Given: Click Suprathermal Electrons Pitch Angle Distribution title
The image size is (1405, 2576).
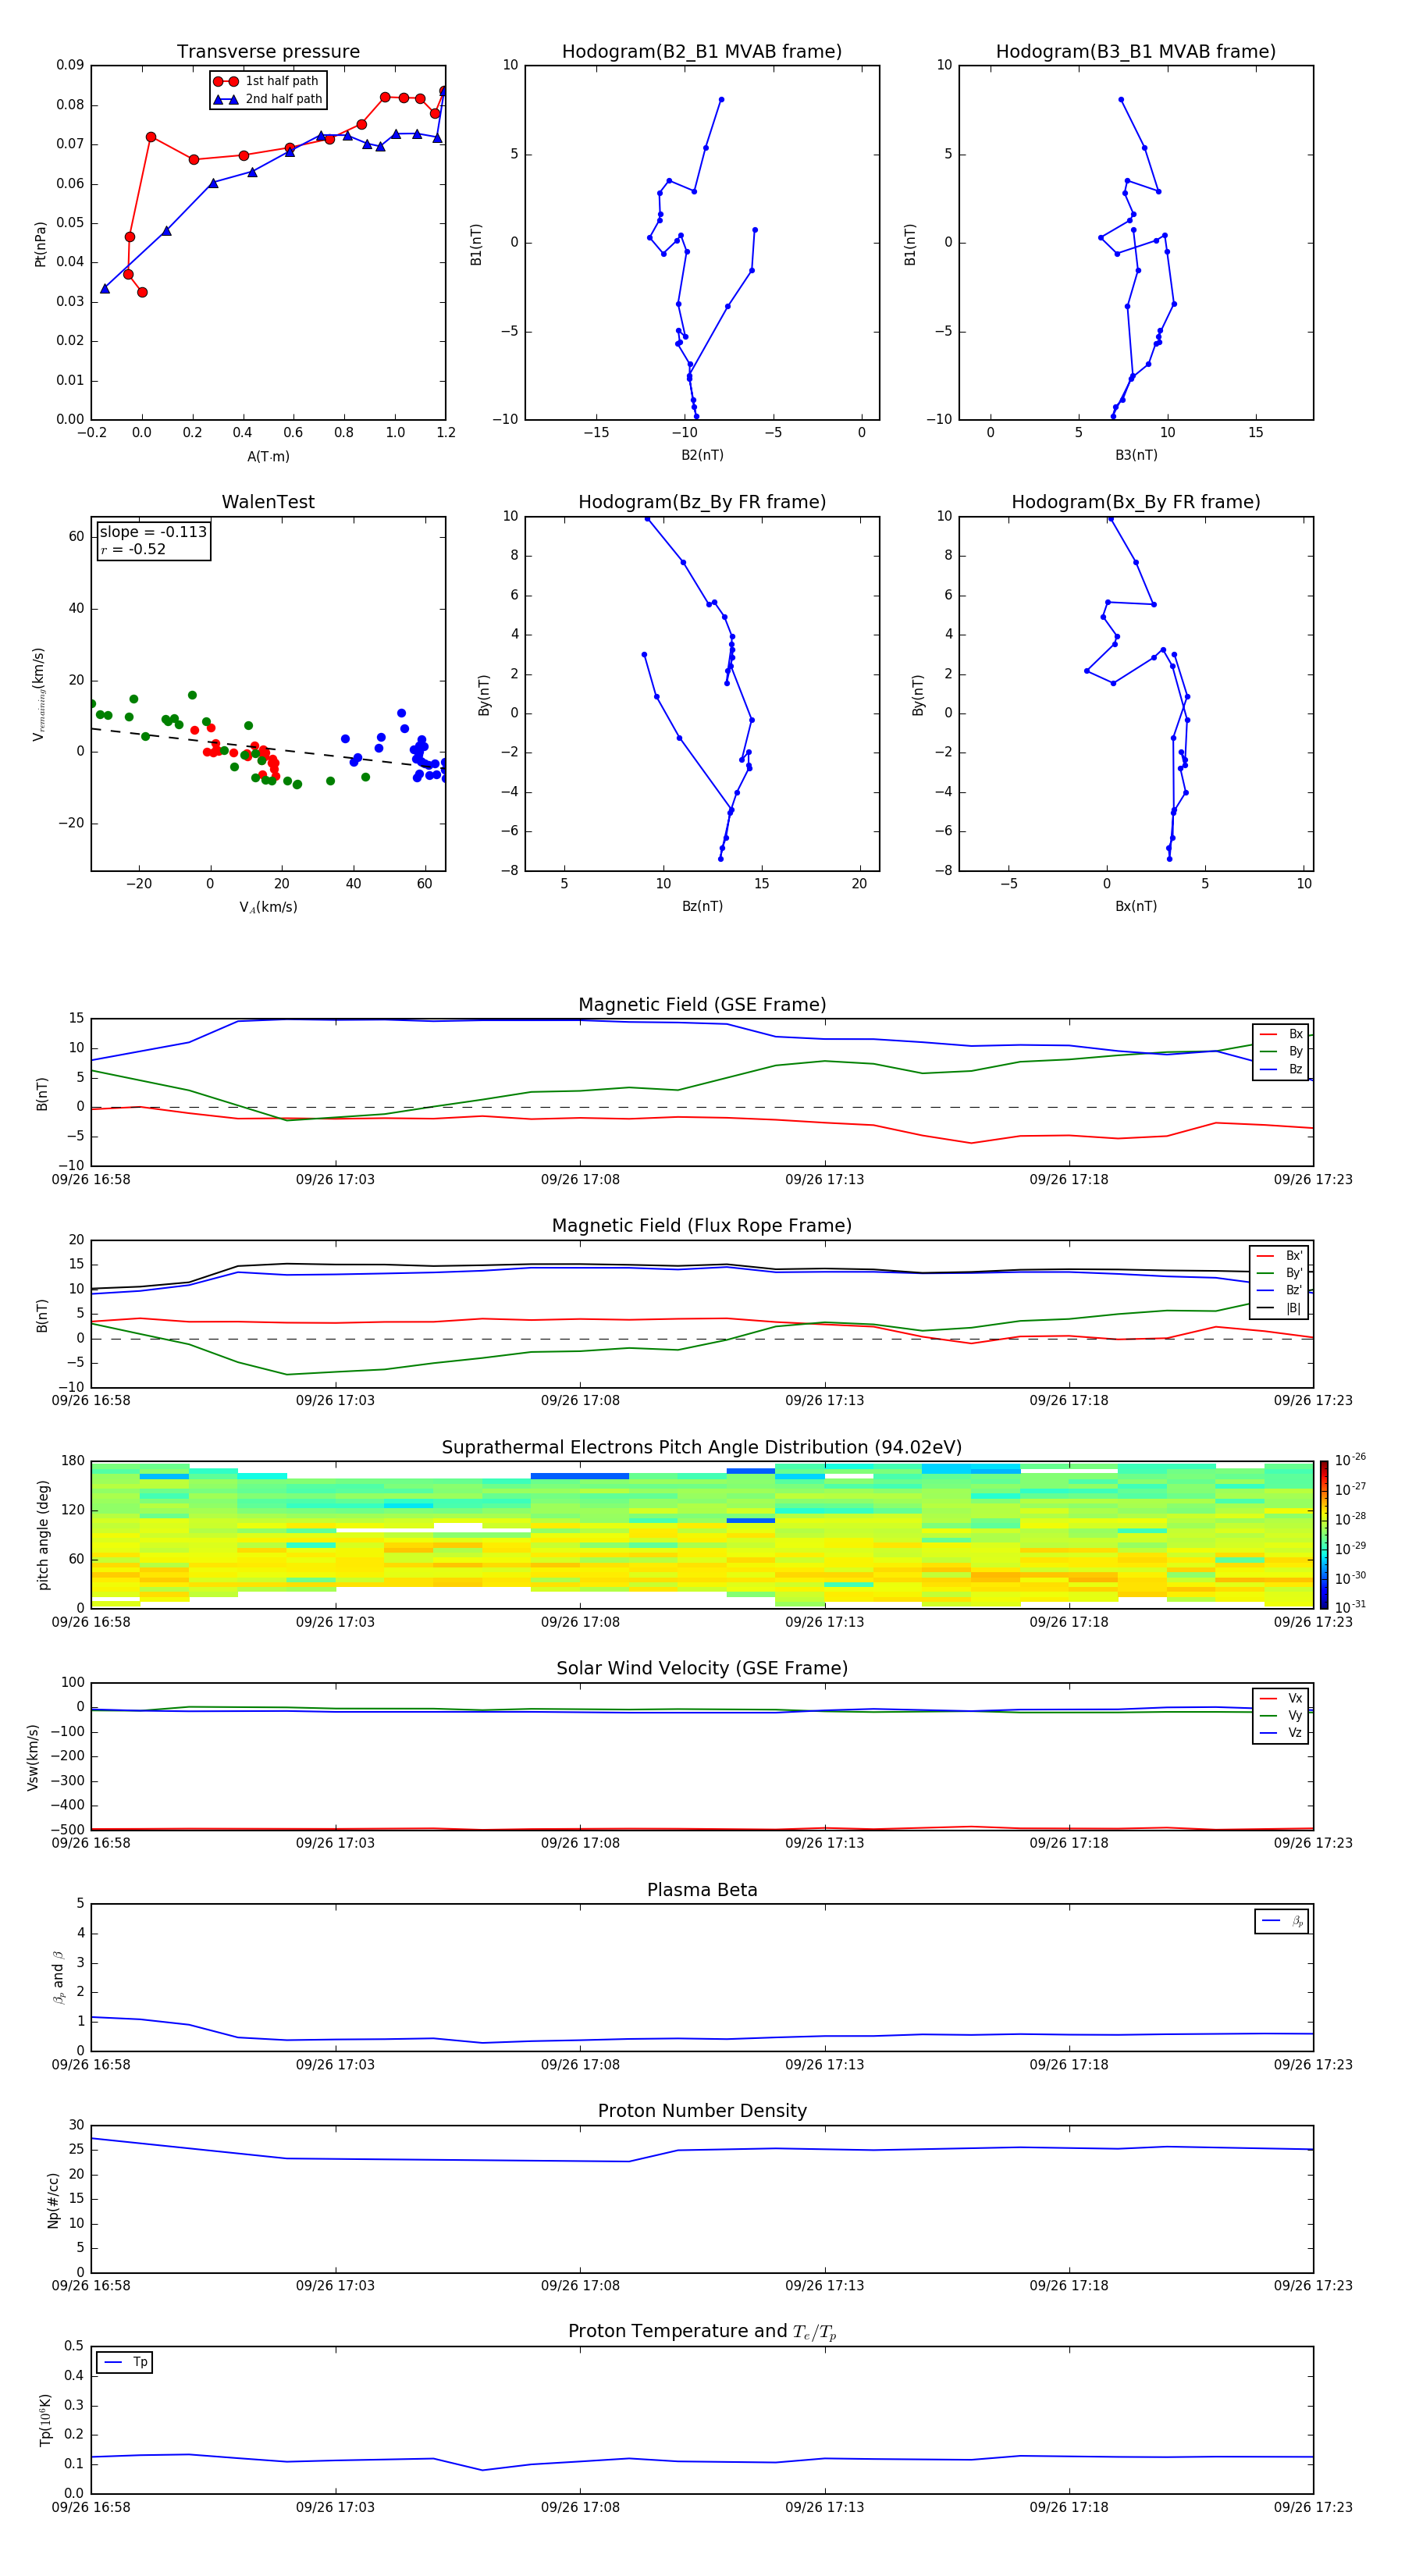Looking at the screenshot, I should 702,1447.
